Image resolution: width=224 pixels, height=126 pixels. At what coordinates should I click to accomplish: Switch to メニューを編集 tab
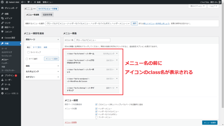[x=32, y=15]
